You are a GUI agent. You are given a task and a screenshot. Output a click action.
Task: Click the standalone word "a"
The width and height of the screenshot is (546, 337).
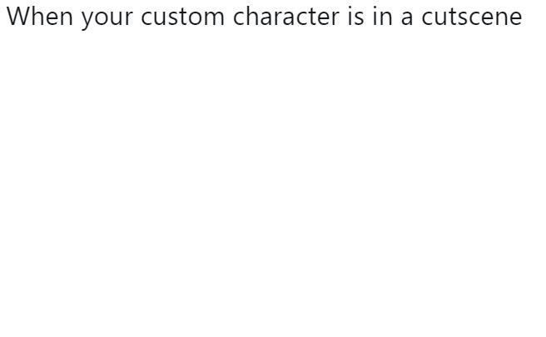[x=407, y=18]
